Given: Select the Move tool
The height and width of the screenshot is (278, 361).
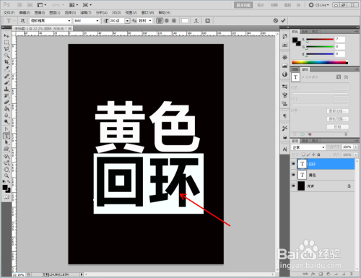Looking at the screenshot, I should click(x=6, y=36).
